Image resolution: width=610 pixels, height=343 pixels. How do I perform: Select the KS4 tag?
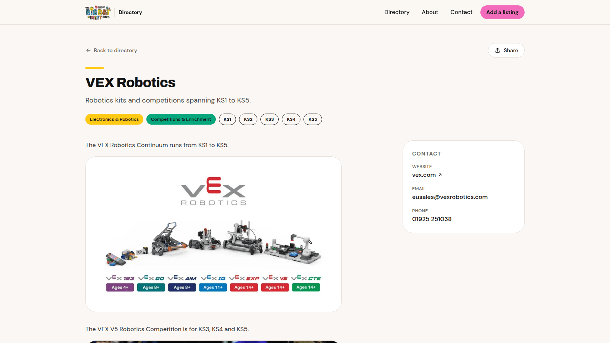291,119
